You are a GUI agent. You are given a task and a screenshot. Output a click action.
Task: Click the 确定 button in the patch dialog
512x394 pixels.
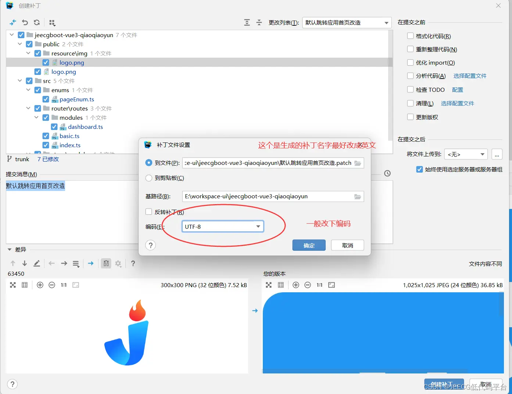click(309, 245)
